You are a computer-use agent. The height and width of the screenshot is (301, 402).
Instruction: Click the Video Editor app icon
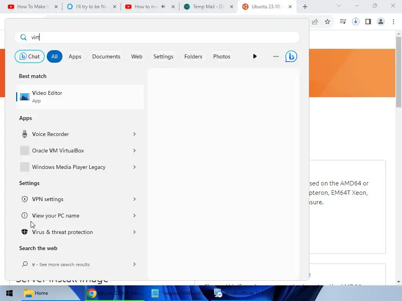25,97
